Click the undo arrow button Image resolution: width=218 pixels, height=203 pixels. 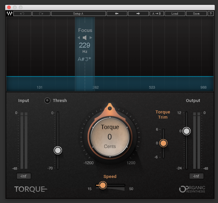[22, 13]
